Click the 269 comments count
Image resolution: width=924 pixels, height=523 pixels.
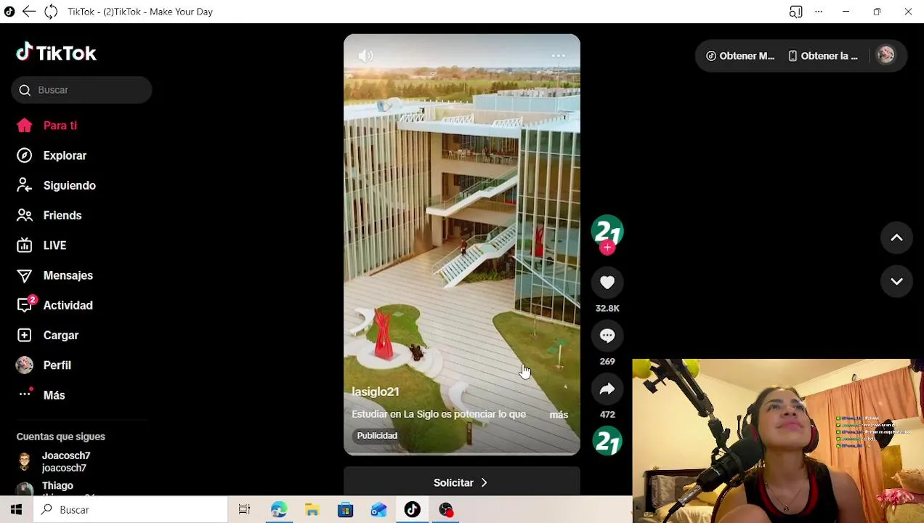pyautogui.click(x=607, y=362)
